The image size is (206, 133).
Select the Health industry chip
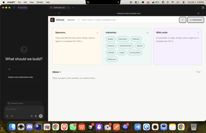(x=110, y=39)
